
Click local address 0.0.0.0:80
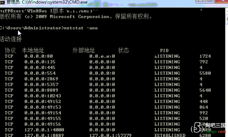click(x=38, y=56)
